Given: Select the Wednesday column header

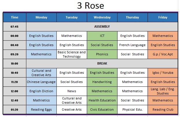Looking at the screenshot, I should [102, 17].
